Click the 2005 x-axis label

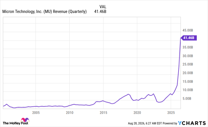pyautogui.click(x=36, y=113)
